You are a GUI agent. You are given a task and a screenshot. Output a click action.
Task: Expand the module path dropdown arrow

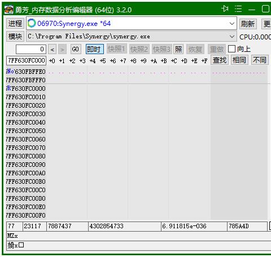click(x=232, y=37)
